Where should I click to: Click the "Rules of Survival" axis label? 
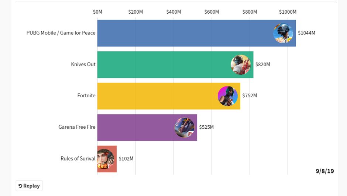78,158
